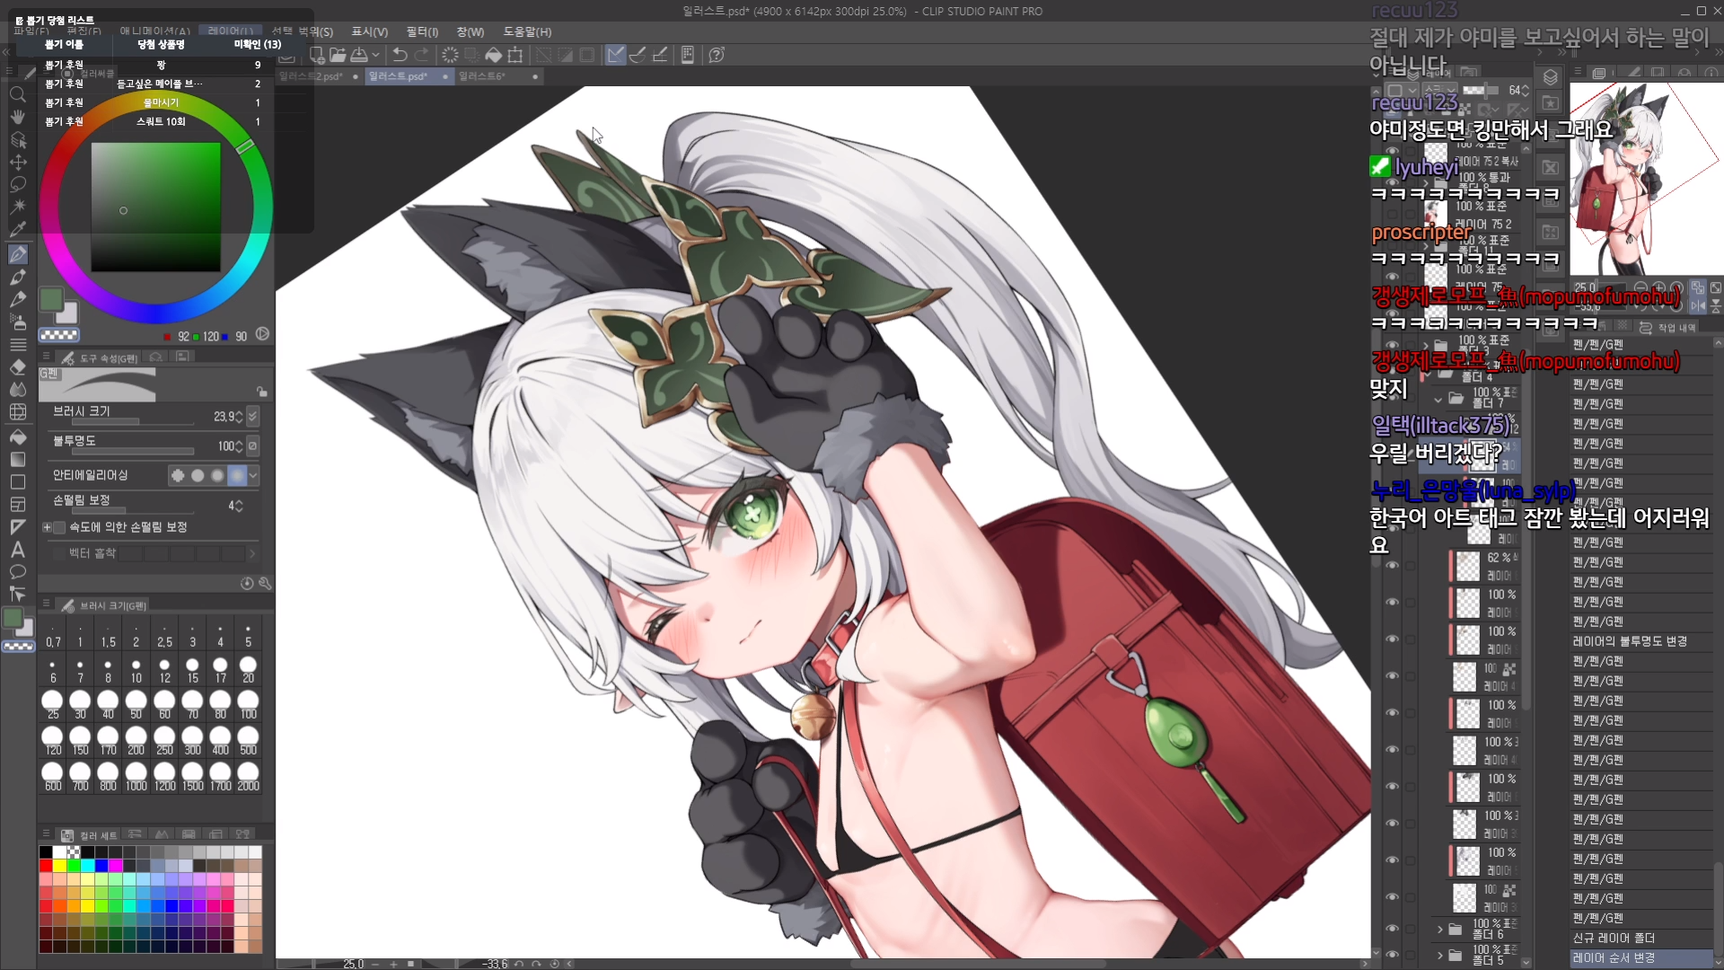This screenshot has width=1724, height=970.
Task: Expand 속도에 의한 손떨림 보정 plus sign
Action: (47, 527)
